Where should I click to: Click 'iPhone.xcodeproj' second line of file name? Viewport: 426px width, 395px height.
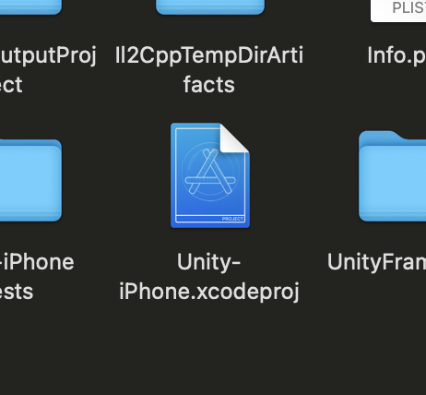[209, 292]
